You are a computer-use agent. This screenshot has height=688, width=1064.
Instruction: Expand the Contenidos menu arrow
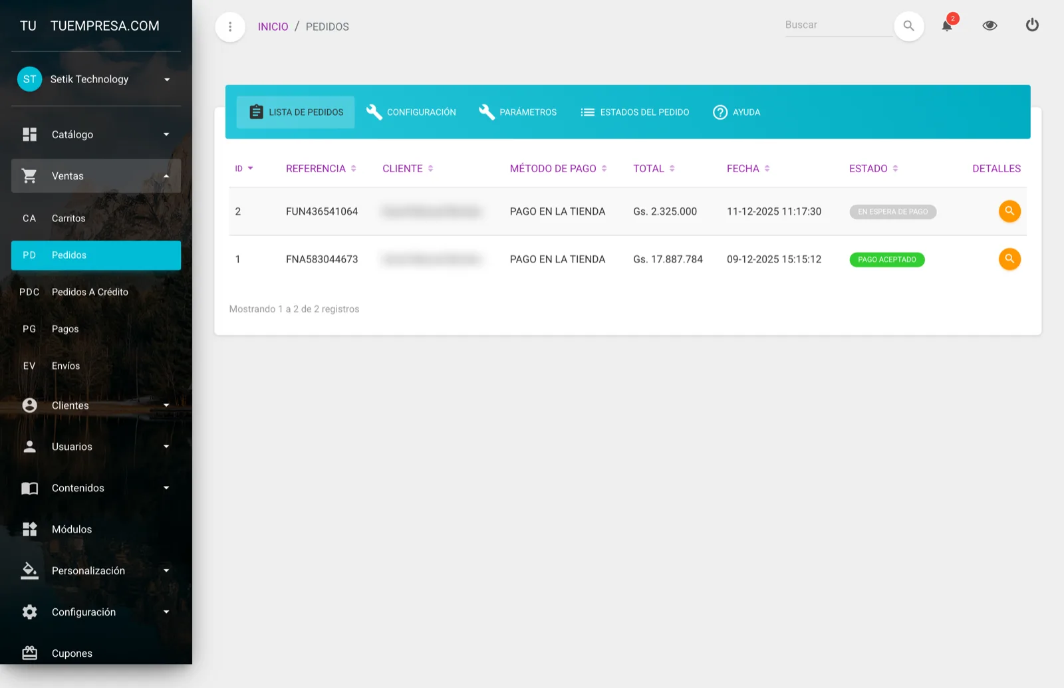166,488
